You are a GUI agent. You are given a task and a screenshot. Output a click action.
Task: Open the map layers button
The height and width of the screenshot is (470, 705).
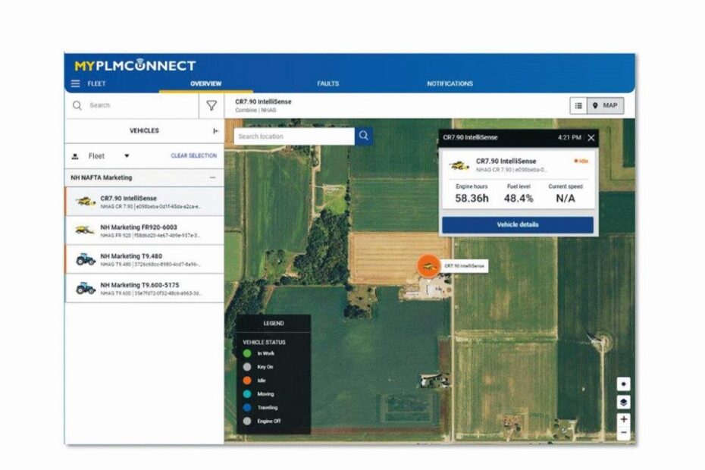[x=623, y=402]
